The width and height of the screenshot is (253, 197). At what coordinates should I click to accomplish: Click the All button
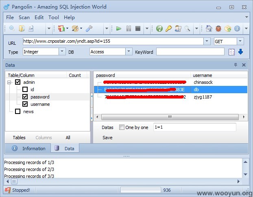coord(68,138)
